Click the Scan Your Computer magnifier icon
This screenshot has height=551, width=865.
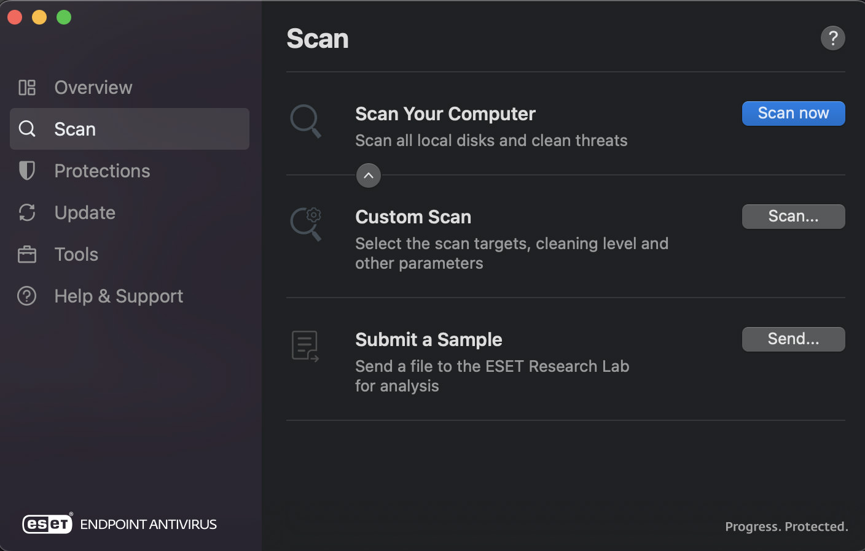pyautogui.click(x=306, y=121)
